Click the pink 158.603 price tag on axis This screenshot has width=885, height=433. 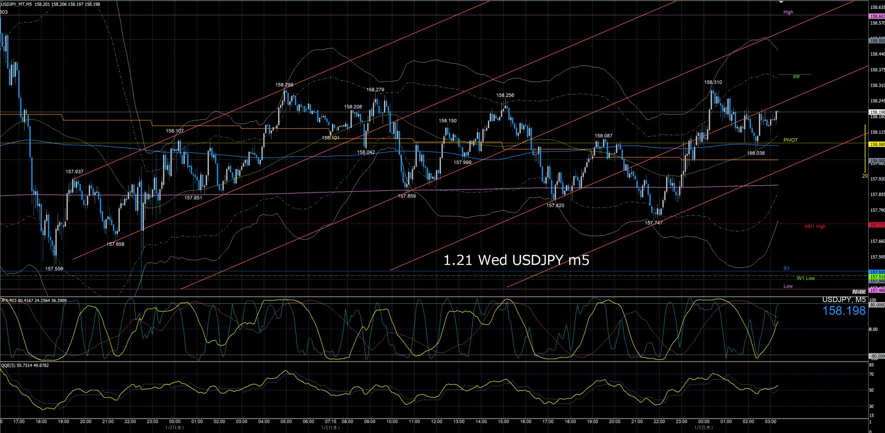point(876,16)
